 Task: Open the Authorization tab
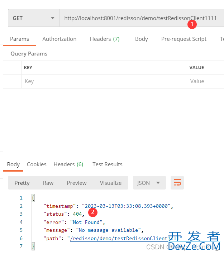59,39
